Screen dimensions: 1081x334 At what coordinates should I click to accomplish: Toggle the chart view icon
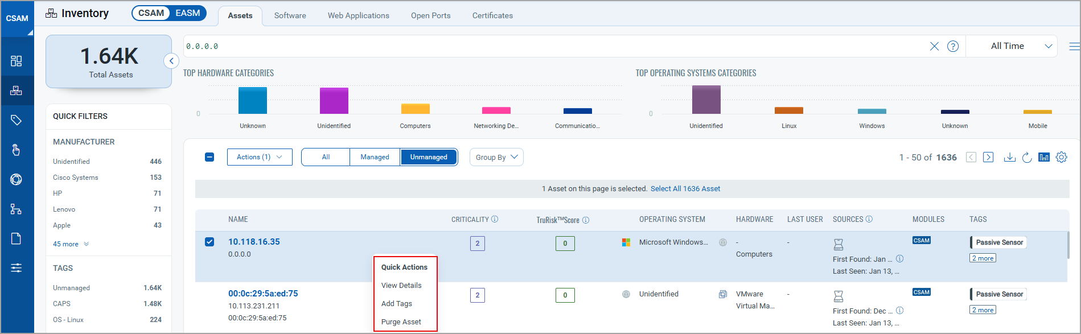coord(1044,157)
